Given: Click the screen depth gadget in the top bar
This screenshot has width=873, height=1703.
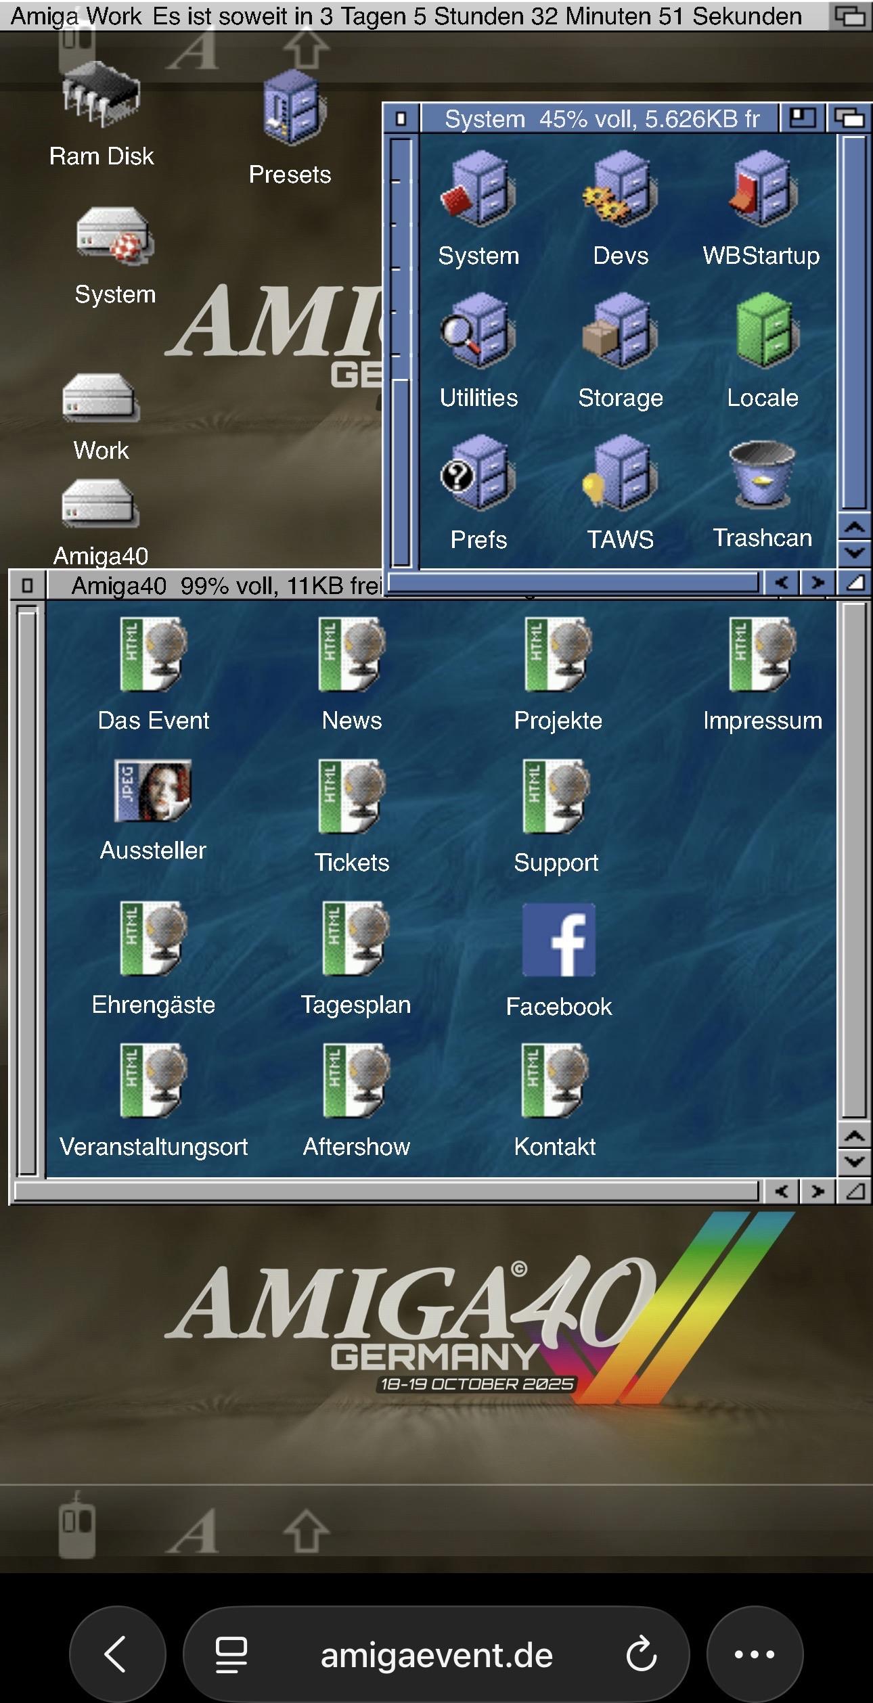Looking at the screenshot, I should [x=851, y=16].
